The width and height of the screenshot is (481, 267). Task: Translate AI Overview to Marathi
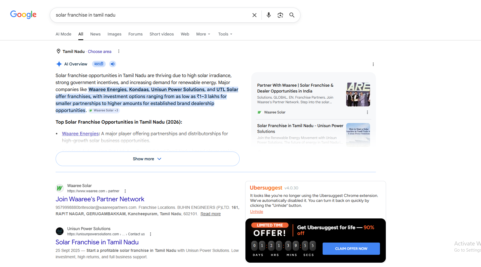99,64
